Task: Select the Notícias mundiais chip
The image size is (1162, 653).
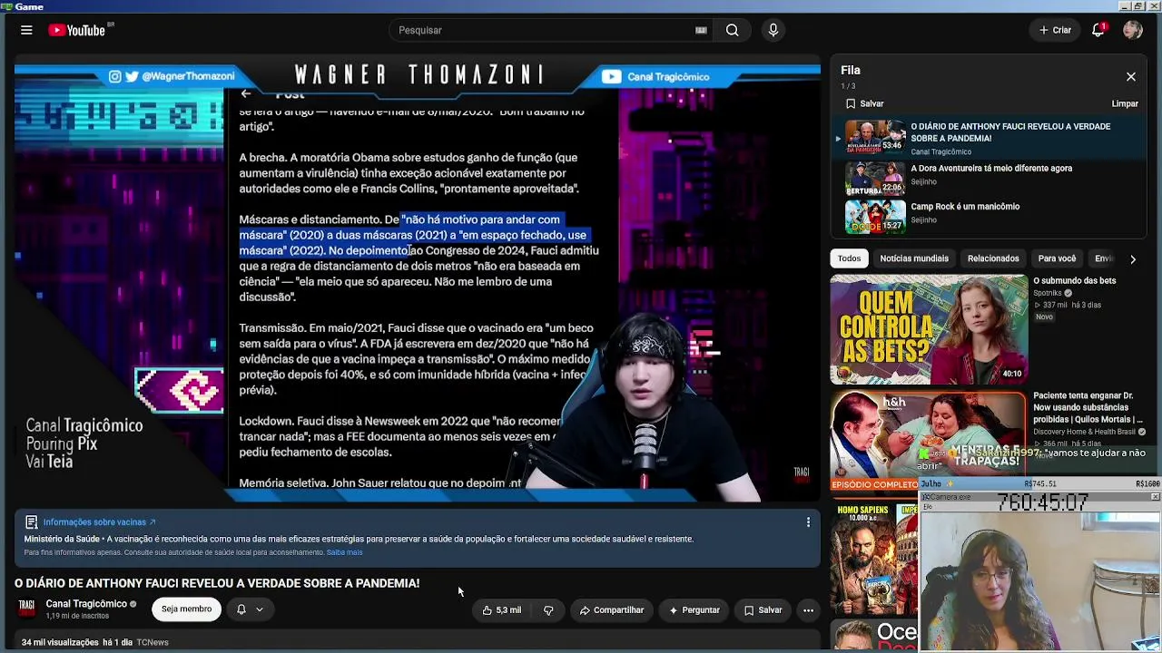Action: [914, 258]
